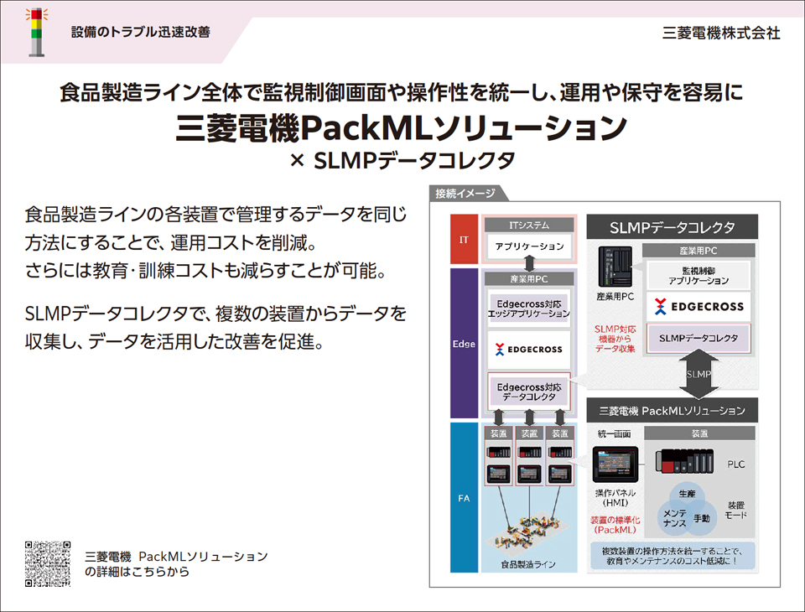Select the blue FA layer label
This screenshot has height=612, width=805.
[464, 497]
